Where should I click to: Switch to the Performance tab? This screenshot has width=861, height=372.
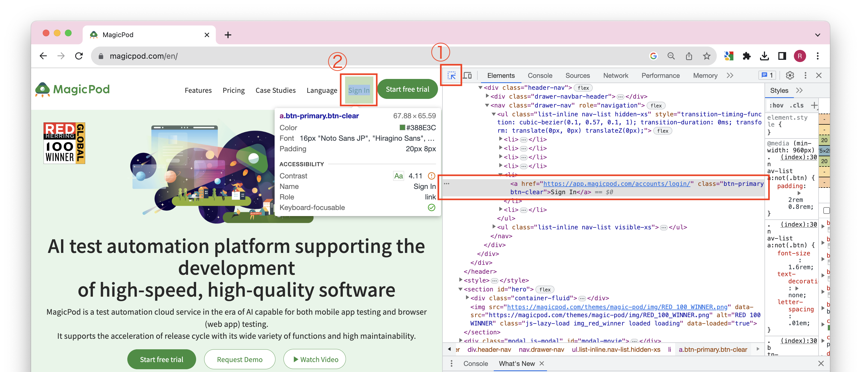pos(660,76)
